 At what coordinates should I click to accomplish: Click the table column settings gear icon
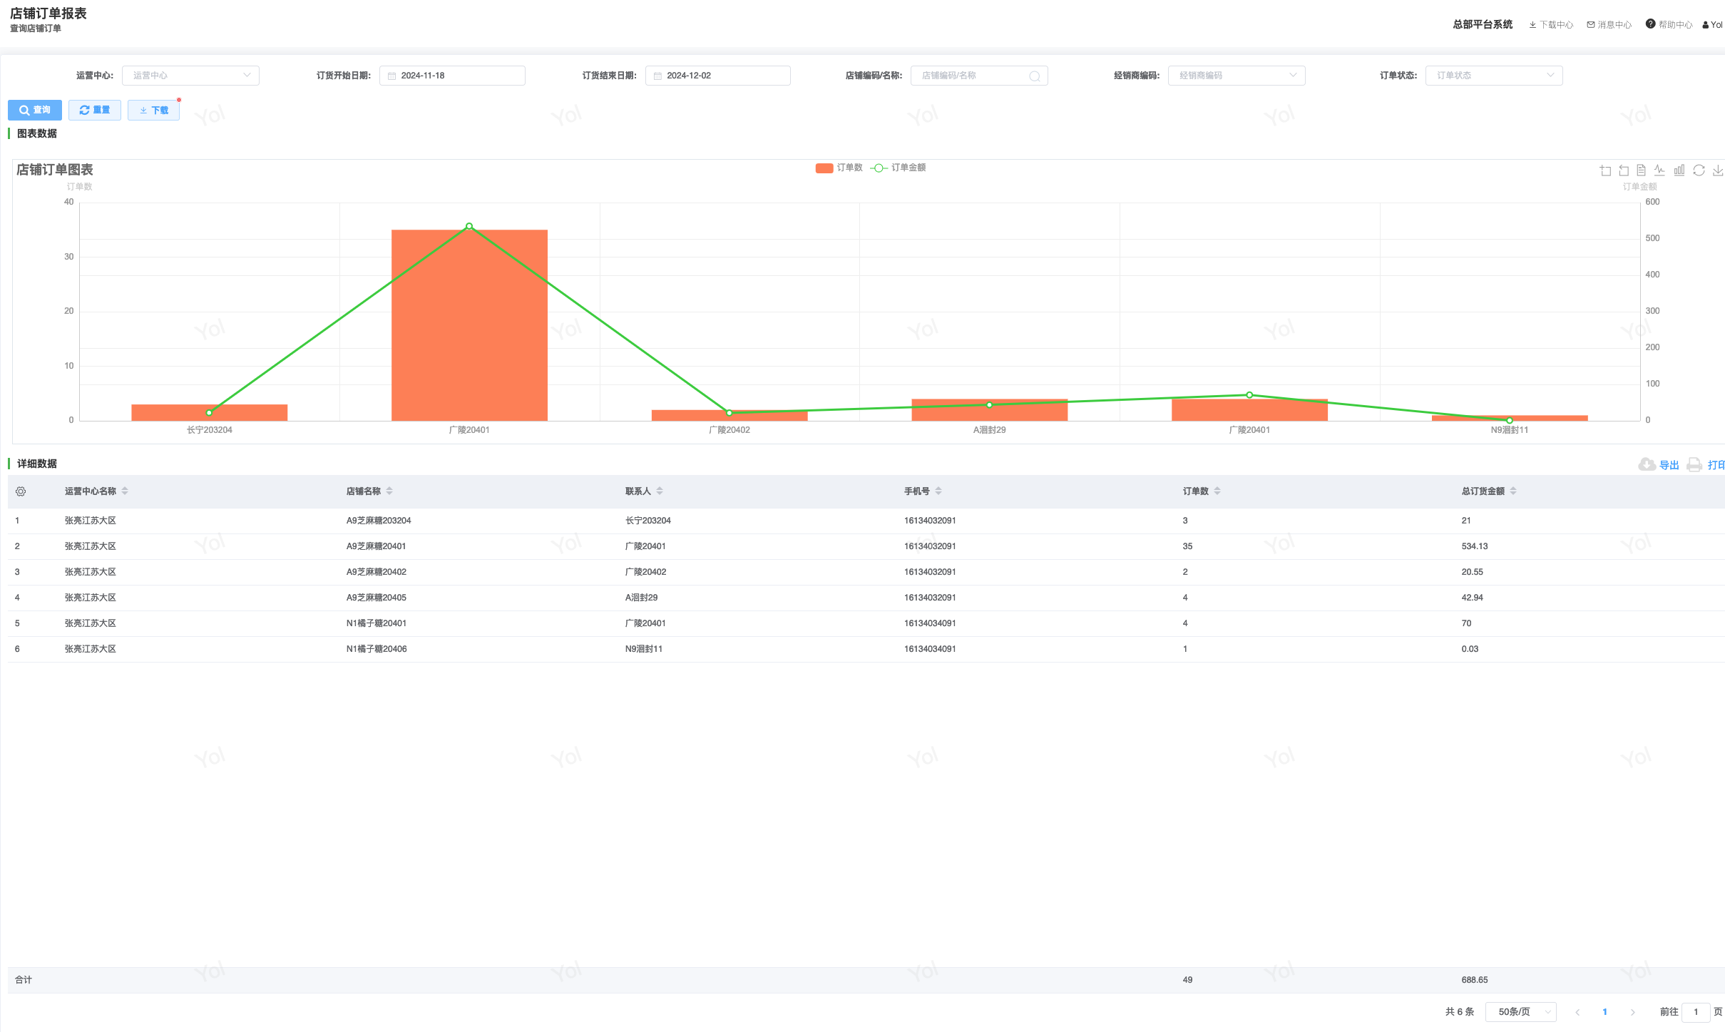(21, 491)
